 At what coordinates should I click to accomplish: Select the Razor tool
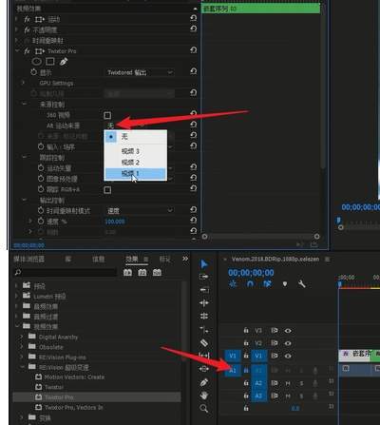[204, 342]
